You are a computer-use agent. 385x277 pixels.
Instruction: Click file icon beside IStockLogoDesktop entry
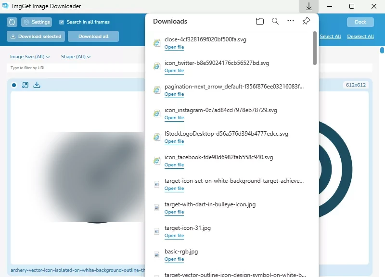coord(157,137)
